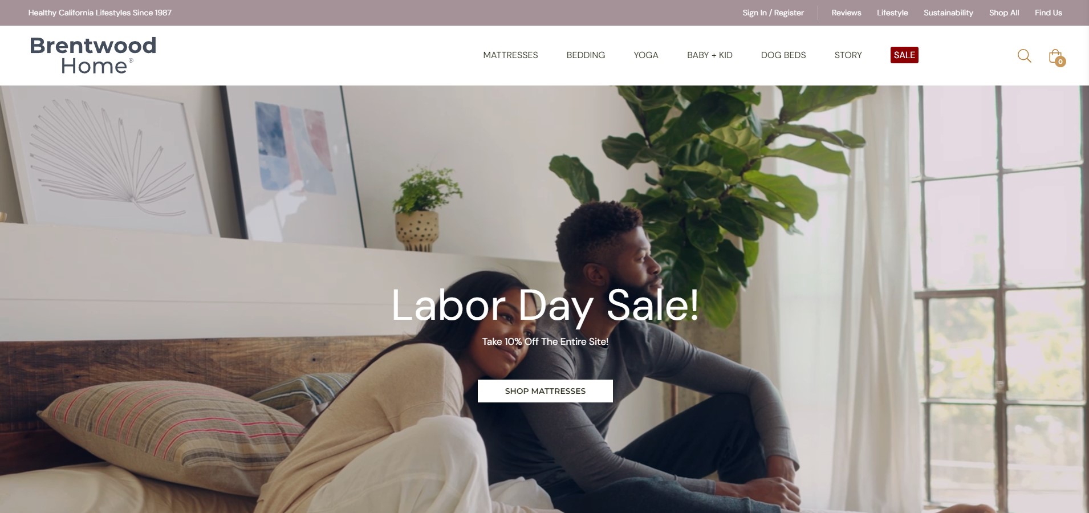Open the Baby + Kid menu
Viewport: 1089px width, 513px height.
tap(709, 55)
